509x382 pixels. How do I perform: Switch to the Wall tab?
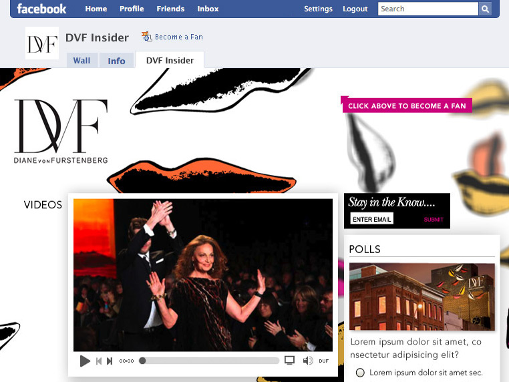(x=81, y=60)
